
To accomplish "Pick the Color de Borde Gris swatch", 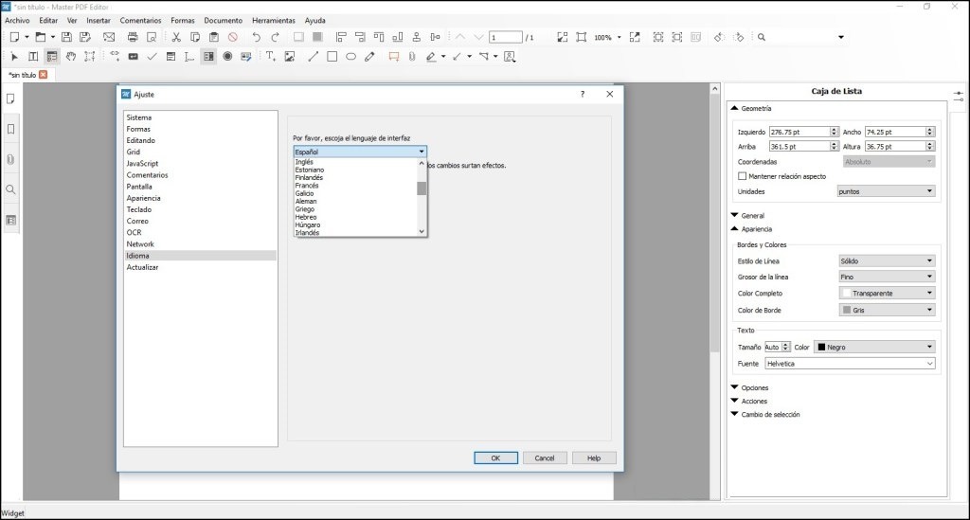I will pyautogui.click(x=847, y=310).
